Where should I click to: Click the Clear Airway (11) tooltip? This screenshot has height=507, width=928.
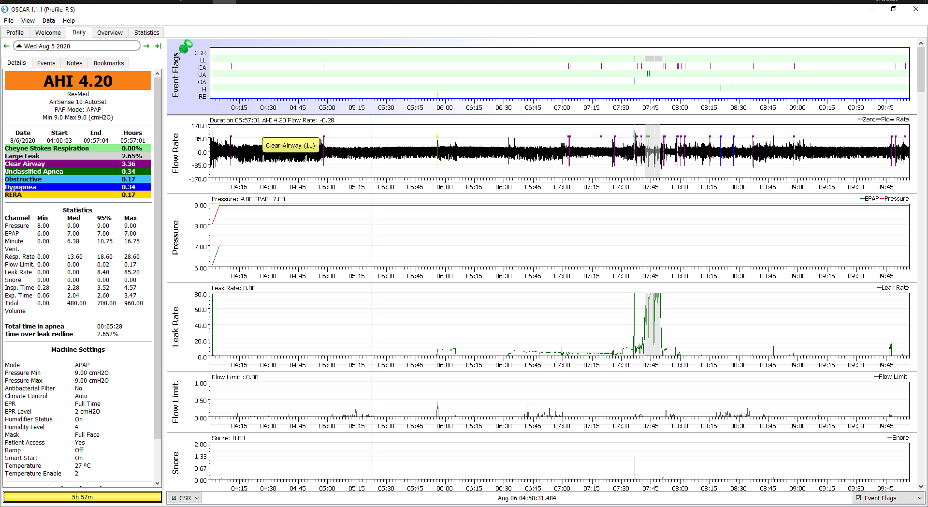tap(290, 145)
